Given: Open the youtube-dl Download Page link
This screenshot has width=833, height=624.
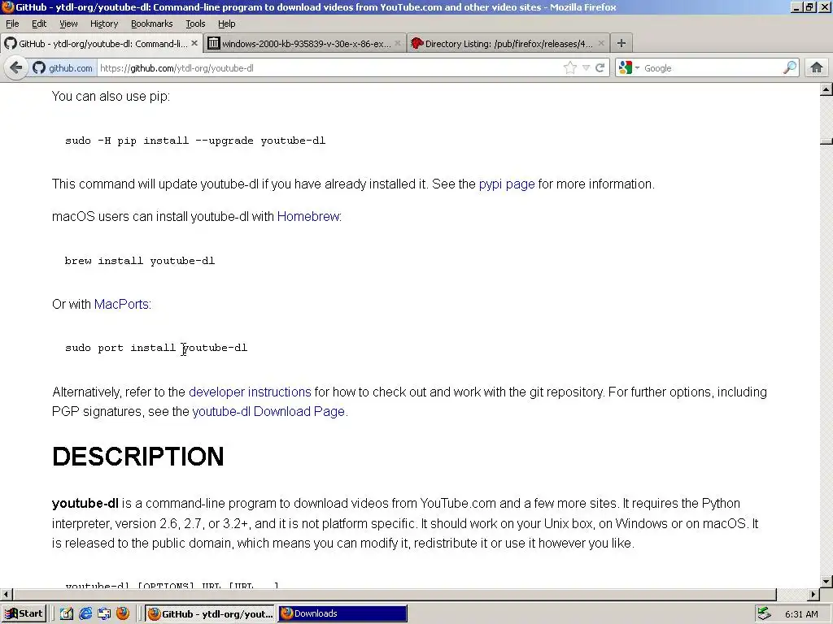Looking at the screenshot, I should tap(268, 412).
